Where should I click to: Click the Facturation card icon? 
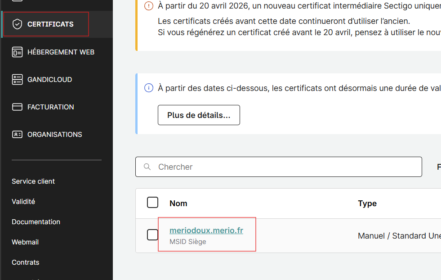click(17, 107)
